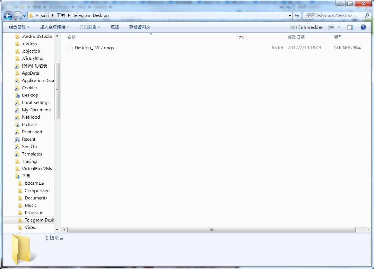Toggle the preview pane button

point(350,27)
